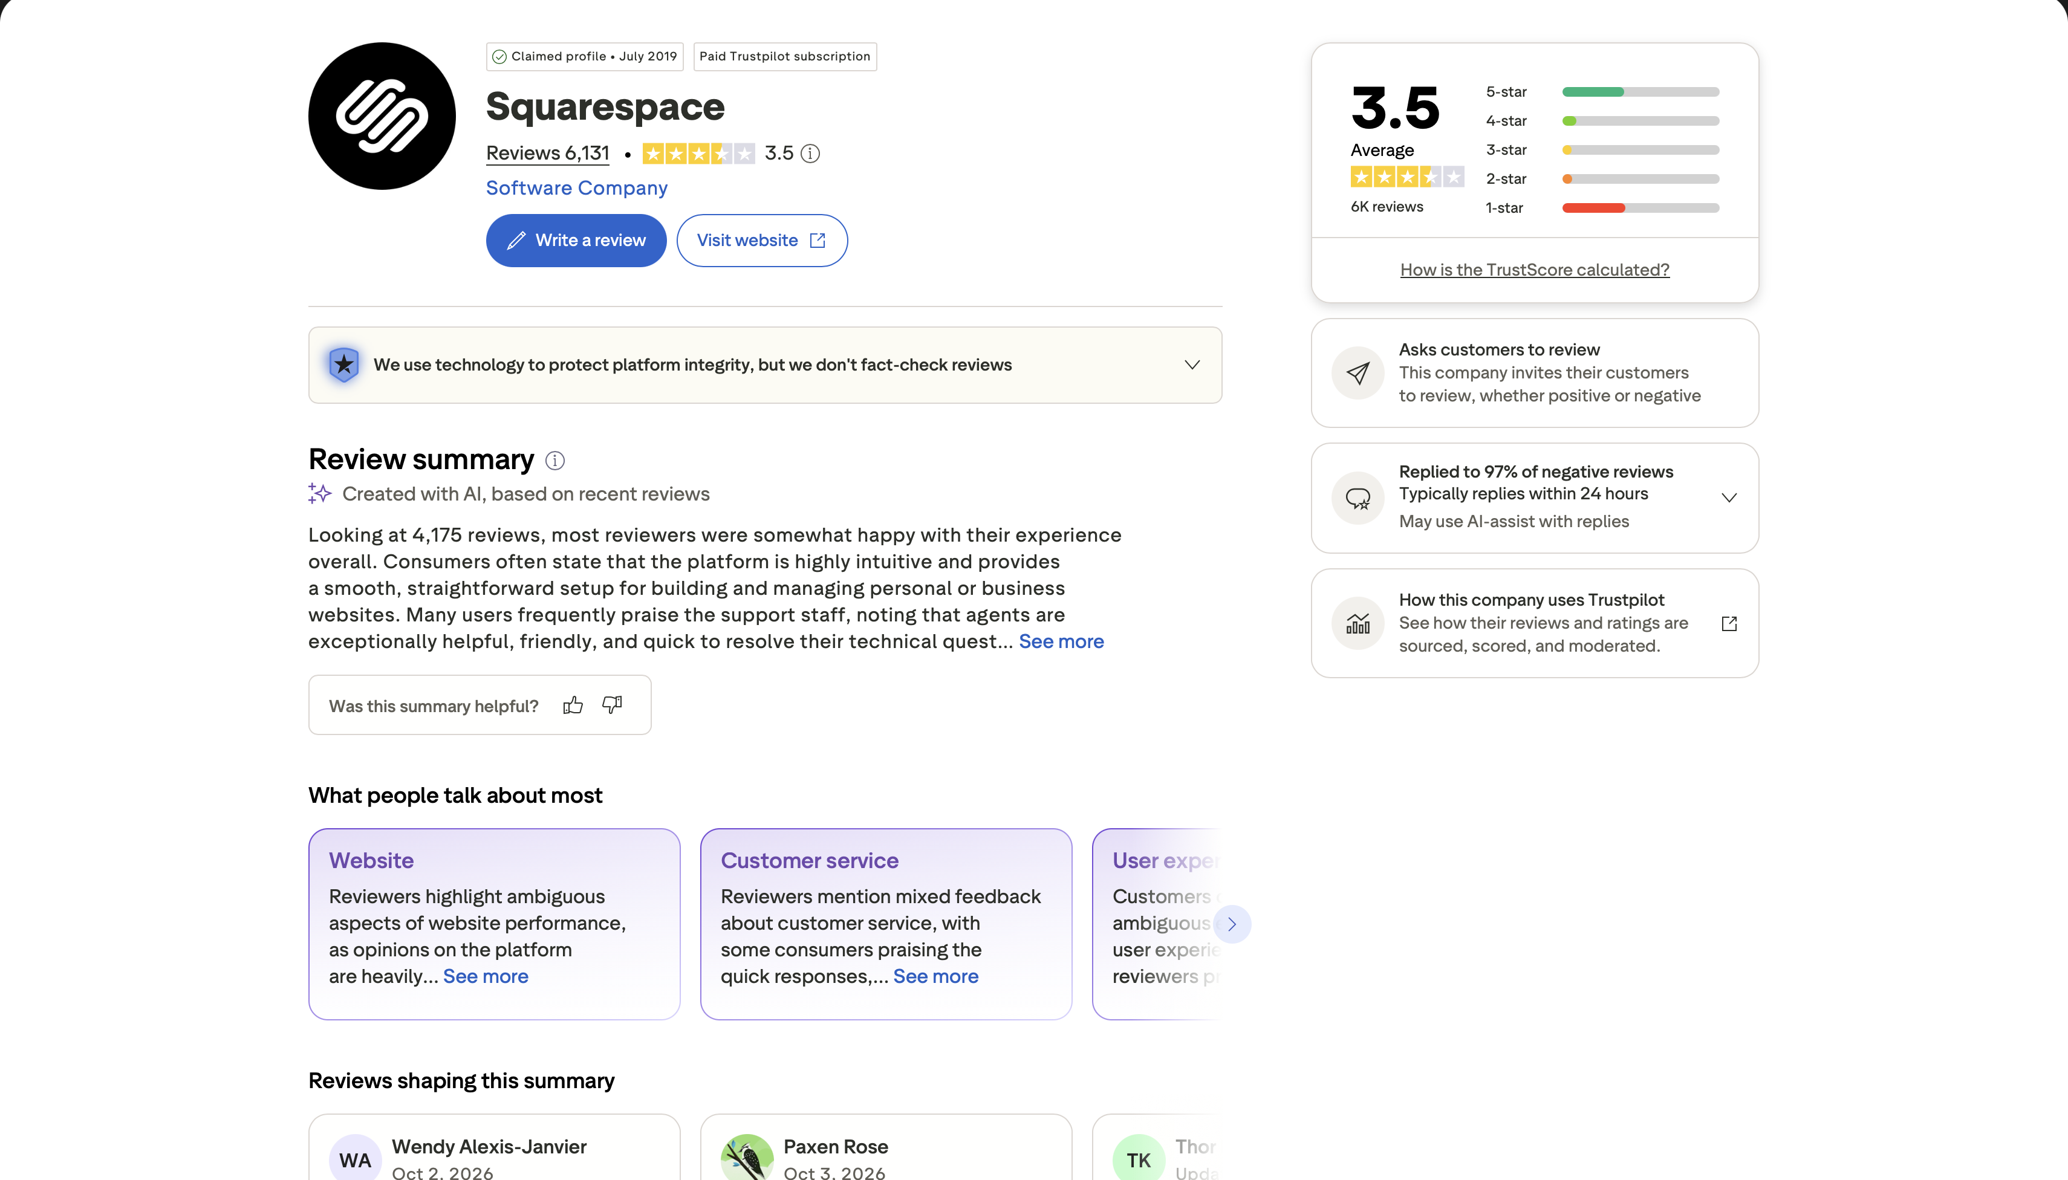Click the Squarespace logo image
Screen dimensions: 2068x1180
[x=382, y=116]
